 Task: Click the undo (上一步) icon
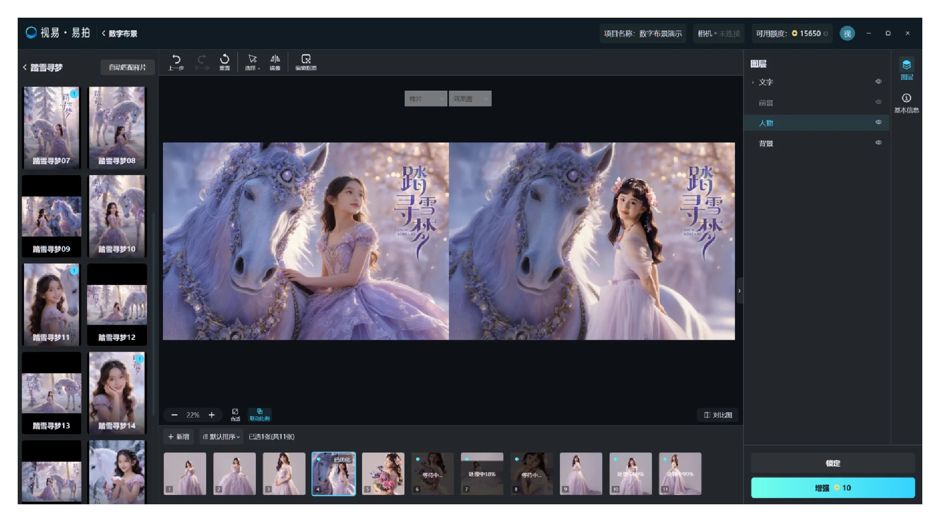click(176, 59)
